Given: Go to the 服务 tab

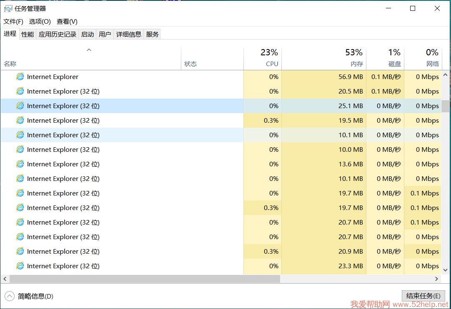Looking at the screenshot, I should [152, 35].
